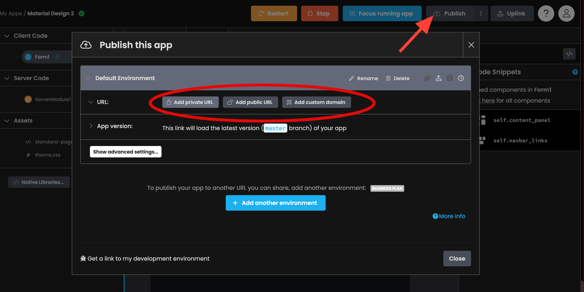Collapse the Default Environment section

pyautogui.click(x=88, y=78)
